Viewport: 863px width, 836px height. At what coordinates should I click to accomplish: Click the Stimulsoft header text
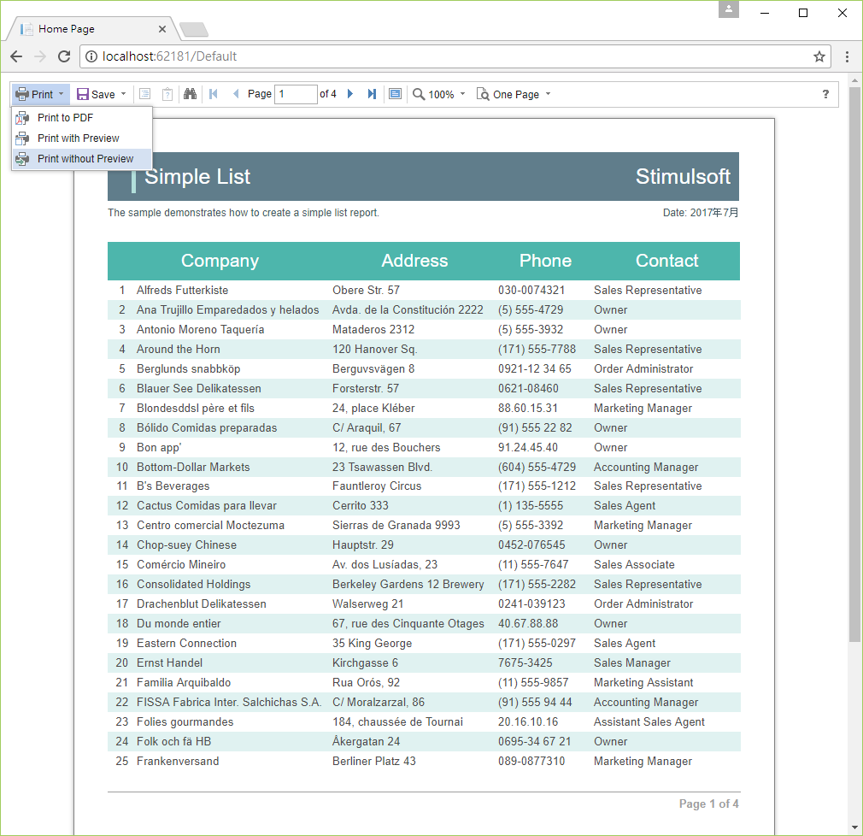[683, 177]
